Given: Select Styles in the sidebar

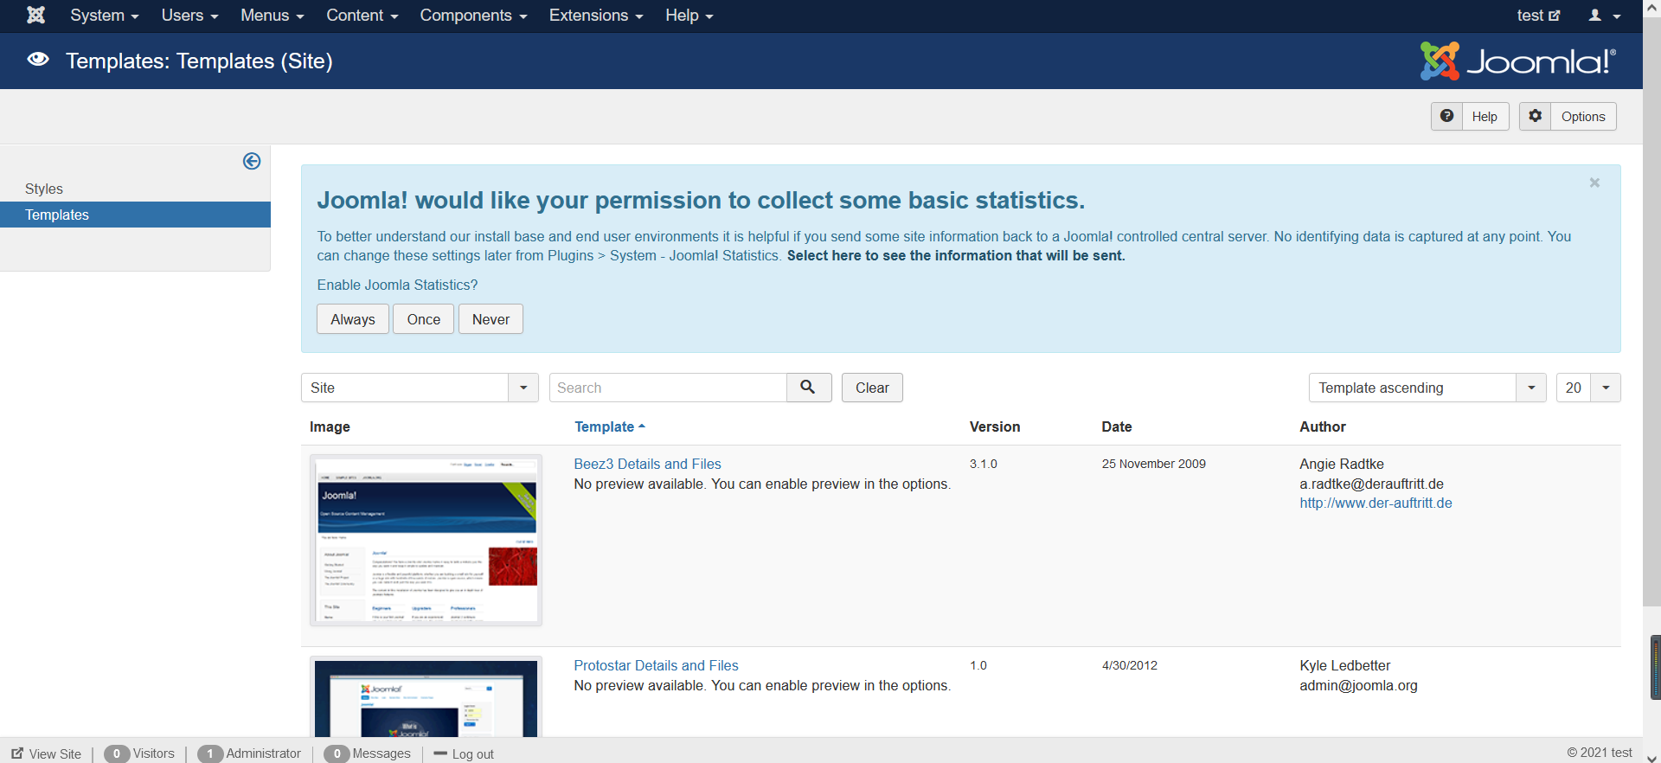Looking at the screenshot, I should (44, 189).
